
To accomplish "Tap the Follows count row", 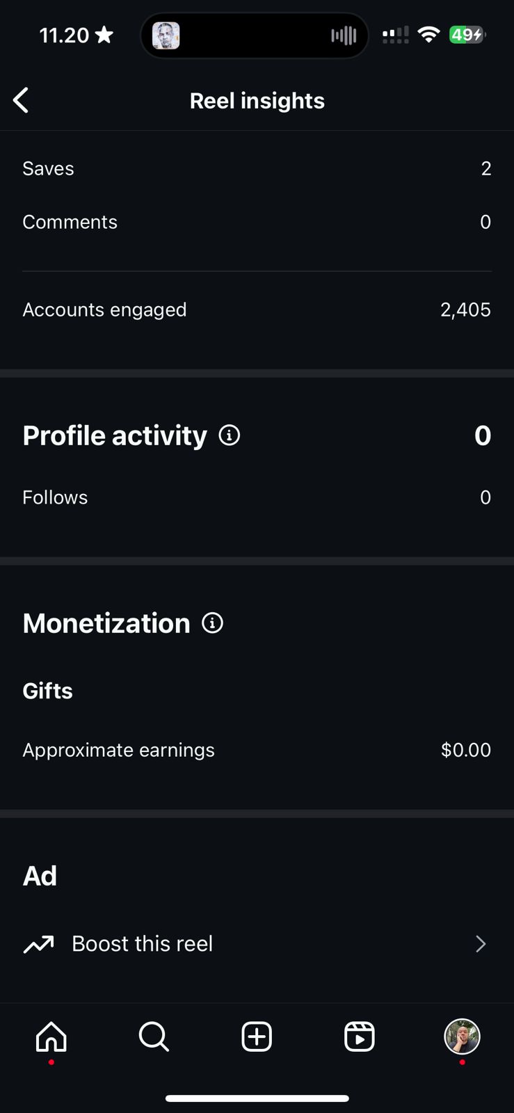I will (257, 497).
